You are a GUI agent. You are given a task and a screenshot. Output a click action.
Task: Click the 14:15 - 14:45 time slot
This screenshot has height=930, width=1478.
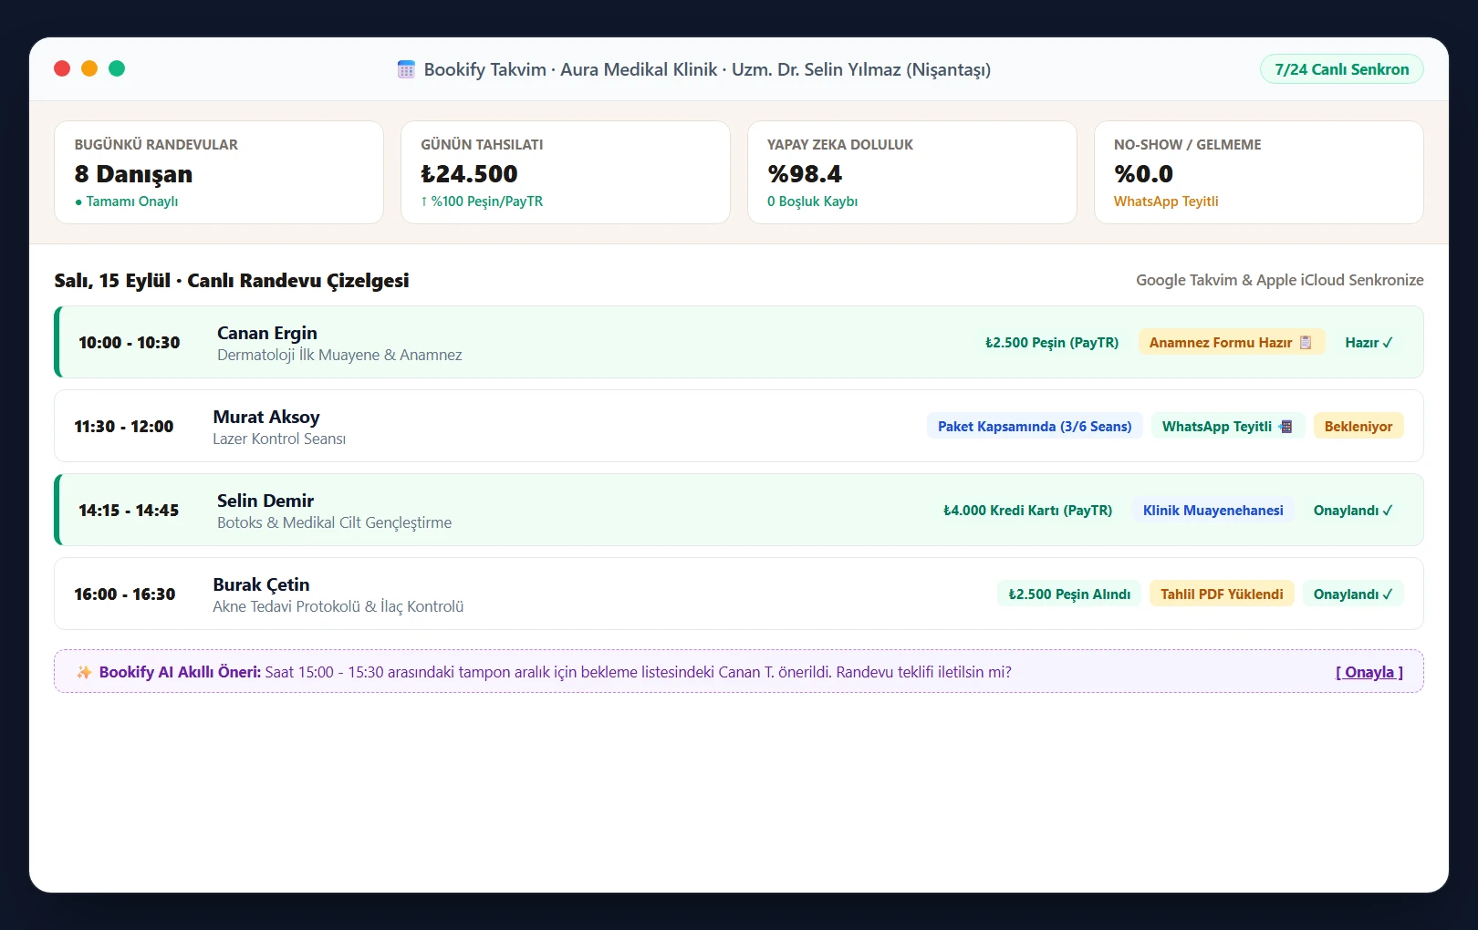[129, 511]
